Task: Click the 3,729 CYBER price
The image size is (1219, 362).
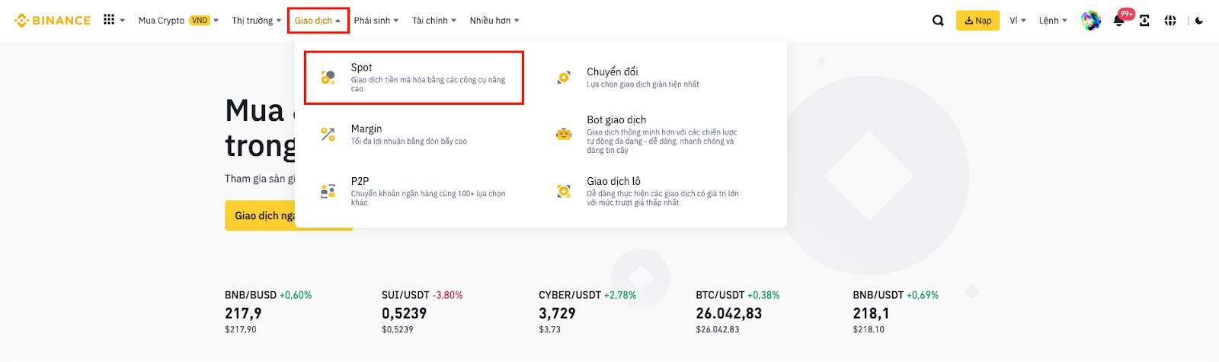Action: [x=557, y=313]
